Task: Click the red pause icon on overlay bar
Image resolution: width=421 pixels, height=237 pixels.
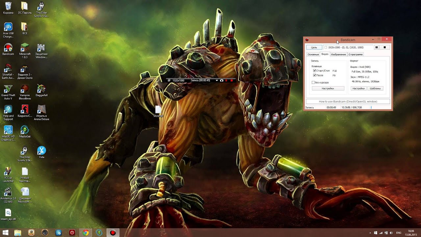Action: click(226, 80)
